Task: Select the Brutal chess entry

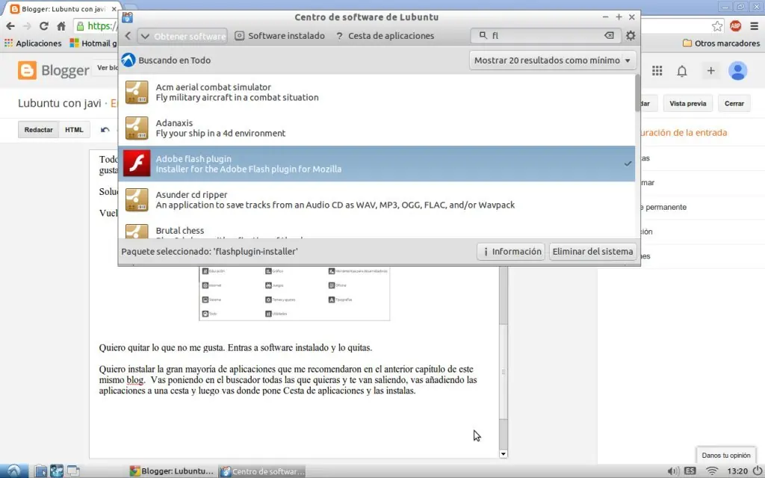Action: click(377, 230)
